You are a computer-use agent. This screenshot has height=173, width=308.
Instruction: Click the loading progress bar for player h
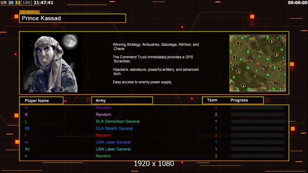258,156
